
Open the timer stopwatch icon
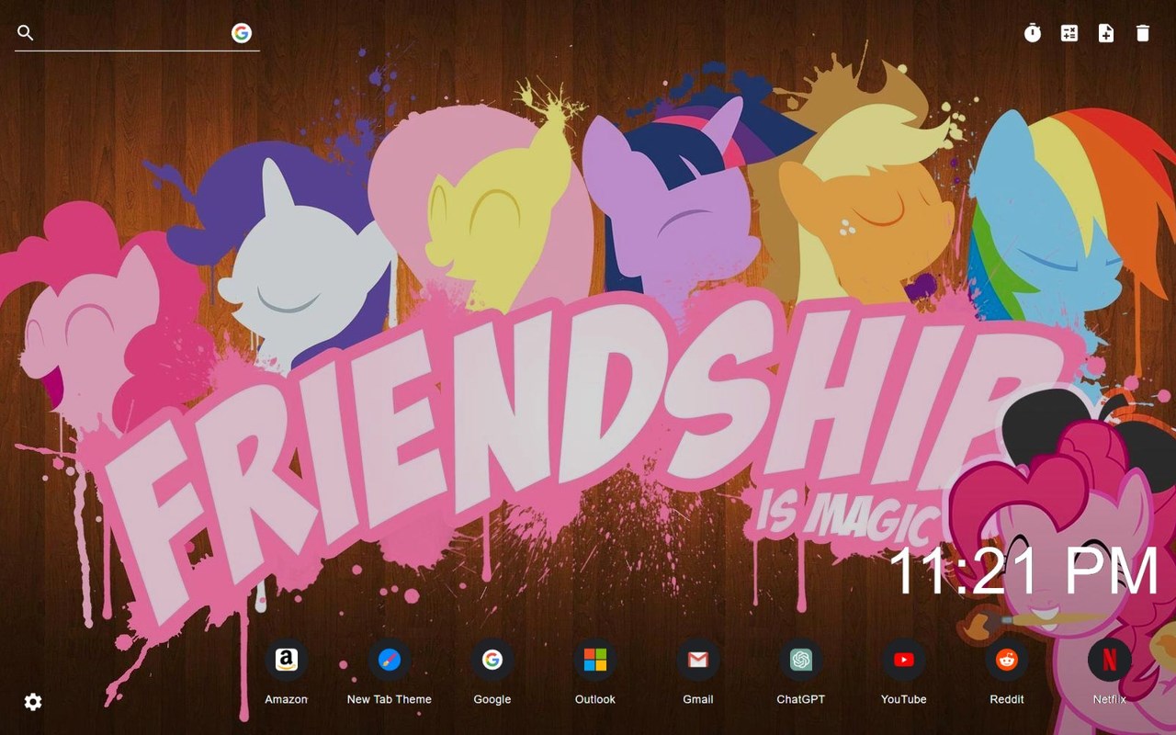[1033, 33]
